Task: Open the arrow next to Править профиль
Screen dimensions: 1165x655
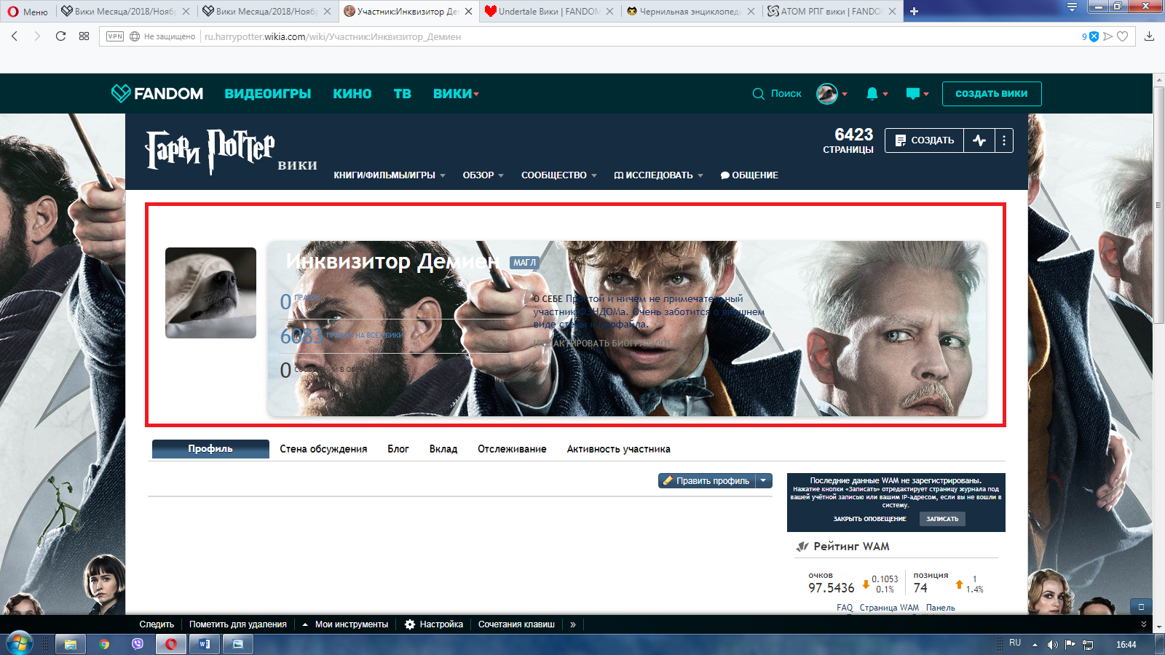Action: coord(764,480)
